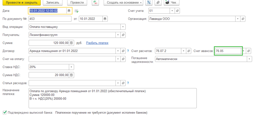Screen dimensions: 253x116
Task: Click the cash register icon on Чек button
Action: [168, 2]
